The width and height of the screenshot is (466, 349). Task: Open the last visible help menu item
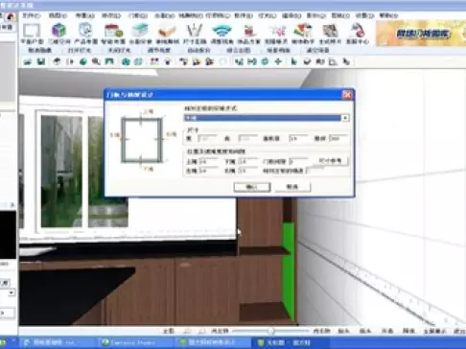388,15
